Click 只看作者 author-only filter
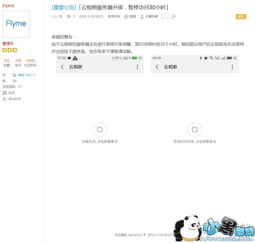Screen dimensions: 255x243 (149, 17)
